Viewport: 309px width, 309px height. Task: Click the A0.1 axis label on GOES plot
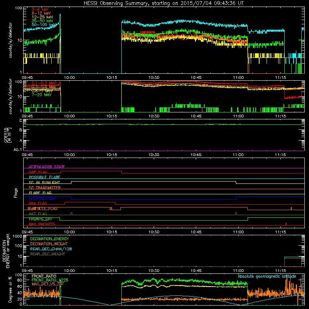(18, 149)
